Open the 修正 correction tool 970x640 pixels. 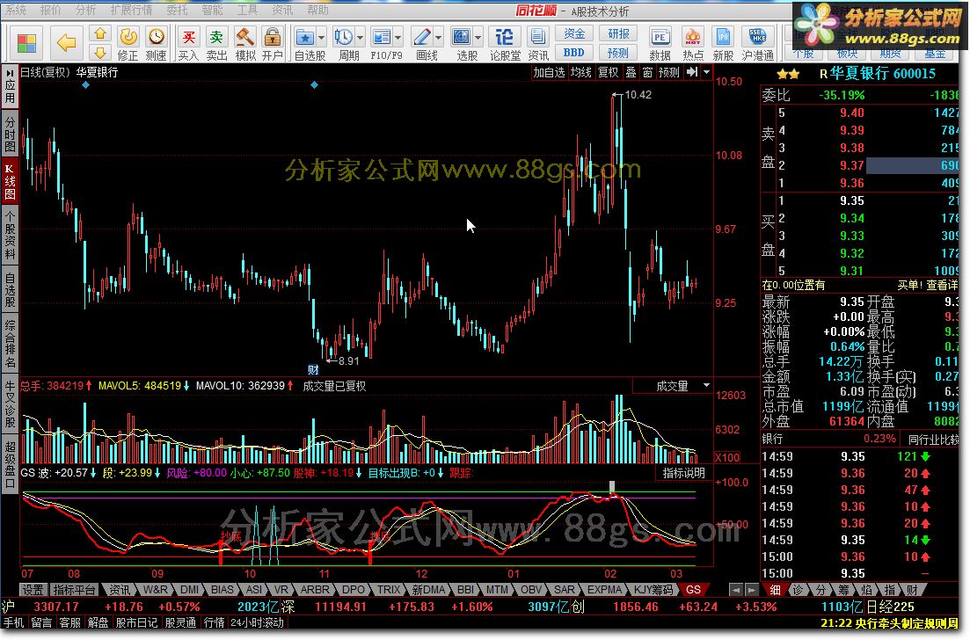[128, 43]
